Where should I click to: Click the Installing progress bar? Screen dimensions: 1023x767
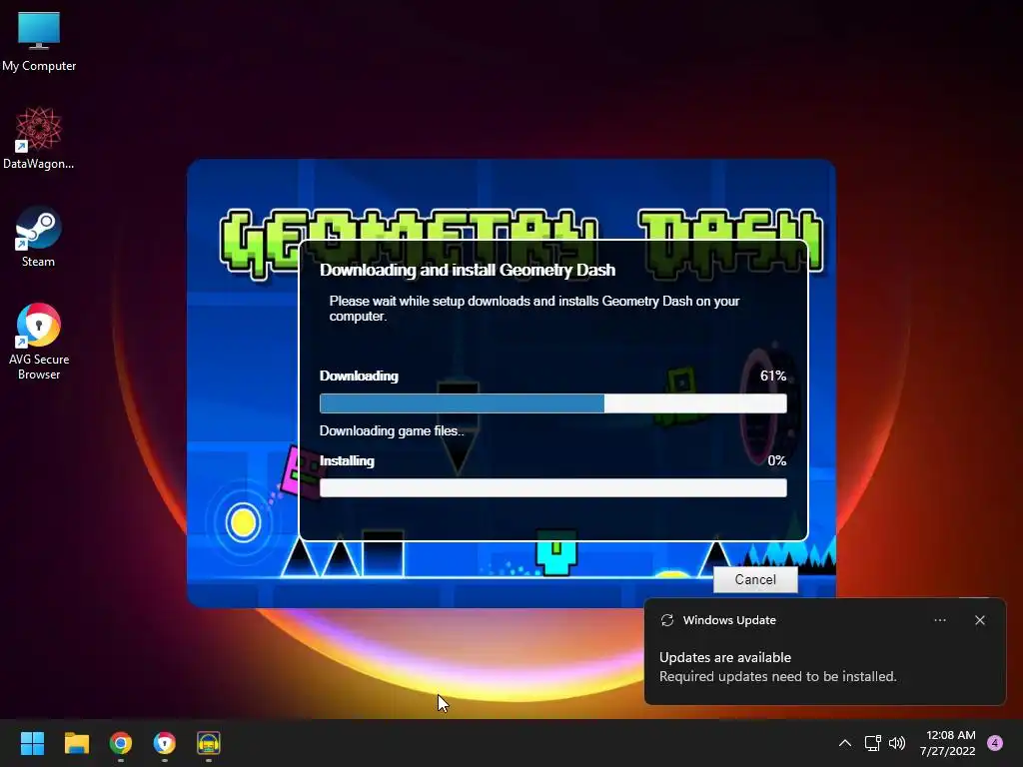click(552, 487)
